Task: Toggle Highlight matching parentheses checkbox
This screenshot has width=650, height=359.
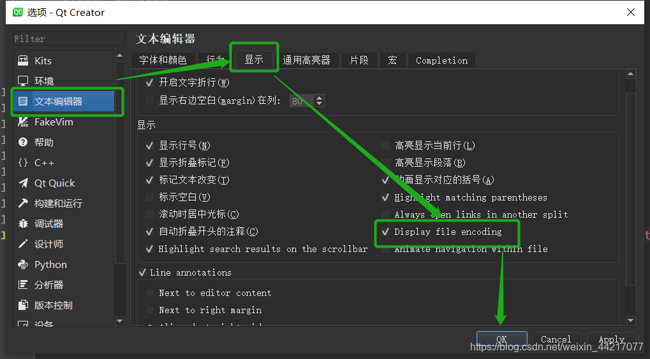Action: [x=385, y=197]
